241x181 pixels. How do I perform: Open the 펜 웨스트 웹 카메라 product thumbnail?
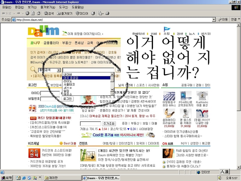186,113
